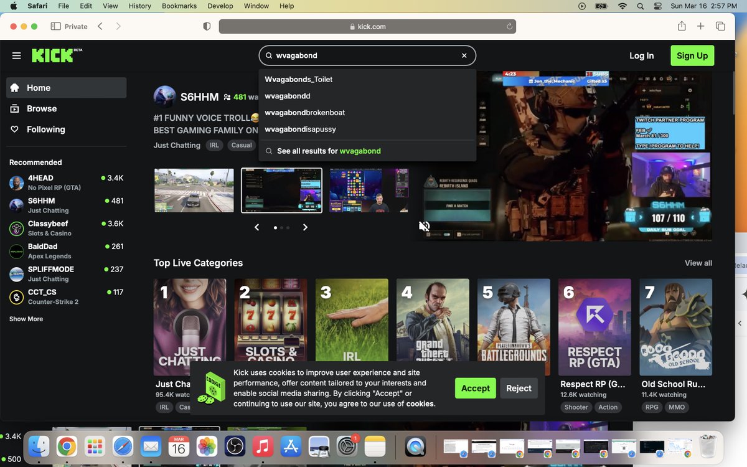
Task: Open Old School RuneScape category card
Action: click(x=676, y=327)
